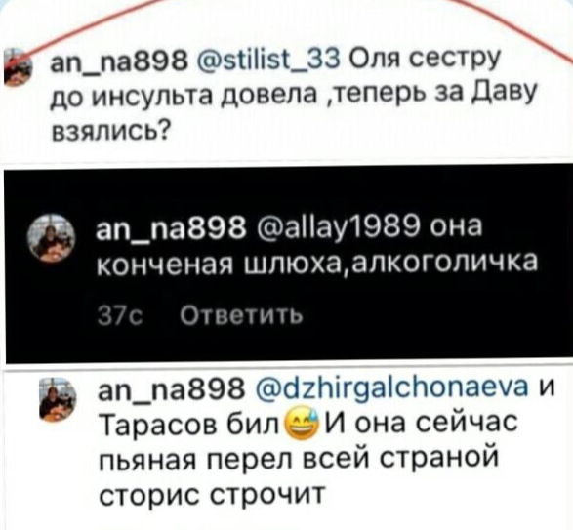Tap the avatar beside the @dzhirgalchonaeva comment
This screenshot has height=530, width=573.
pos(58,400)
